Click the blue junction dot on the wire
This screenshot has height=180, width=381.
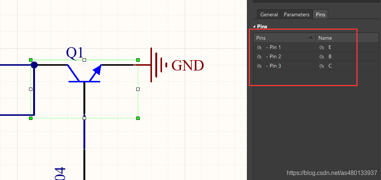click(34, 65)
